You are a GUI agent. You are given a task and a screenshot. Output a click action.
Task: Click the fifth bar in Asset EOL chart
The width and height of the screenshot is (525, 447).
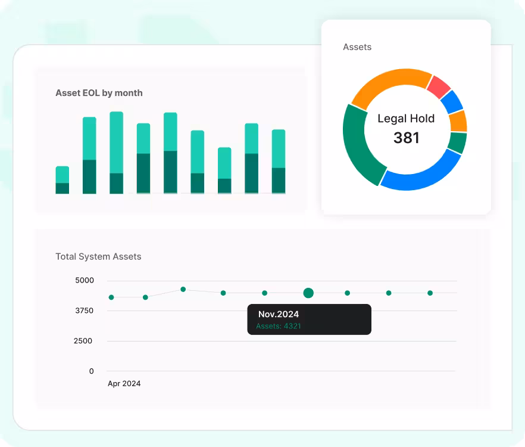coord(170,153)
